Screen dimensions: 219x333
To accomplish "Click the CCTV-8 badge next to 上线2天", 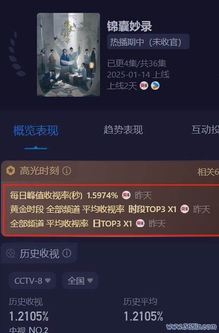I will [144, 86].
